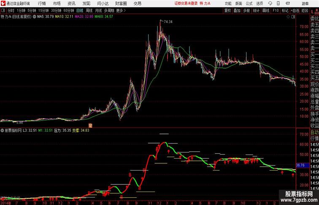
Task: Click the 叠加 toolbar button
Action: pos(237,11)
